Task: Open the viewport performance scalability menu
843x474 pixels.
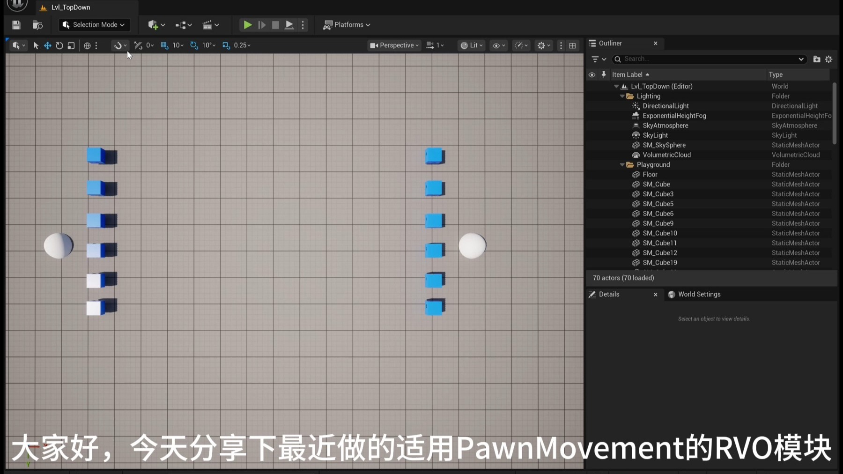Action: coord(521,45)
